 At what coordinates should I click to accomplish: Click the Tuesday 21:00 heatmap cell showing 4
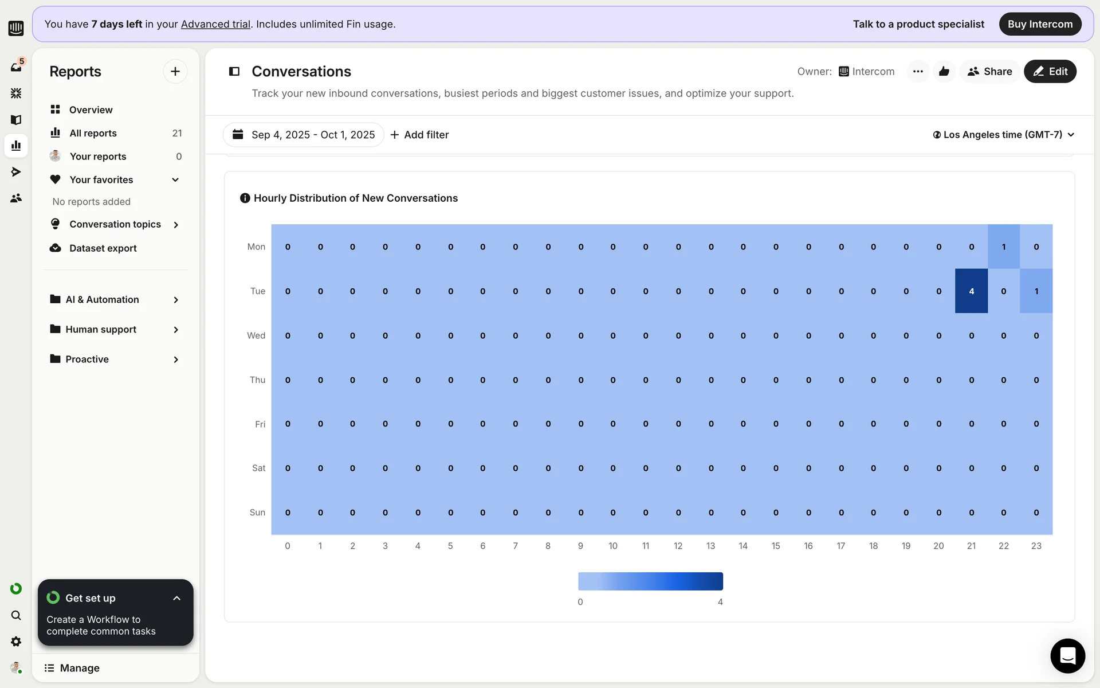coord(971,291)
